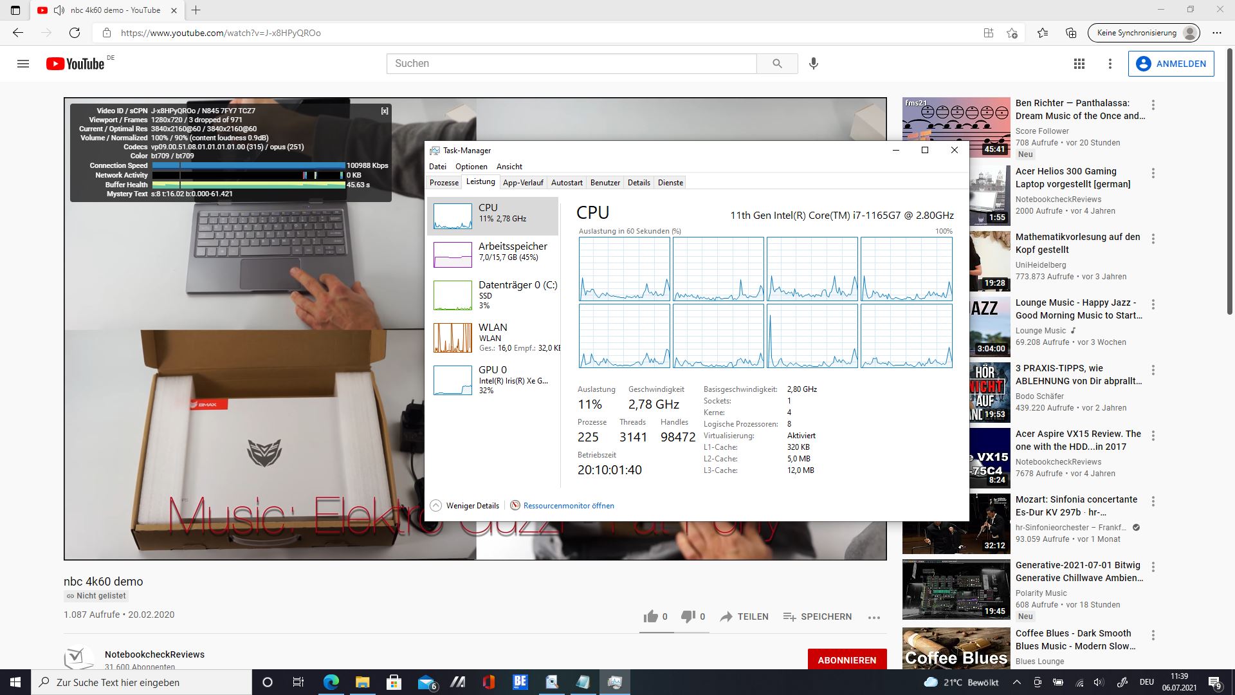Open more actions menu under the video
1235x695 pixels.
pyautogui.click(x=874, y=617)
